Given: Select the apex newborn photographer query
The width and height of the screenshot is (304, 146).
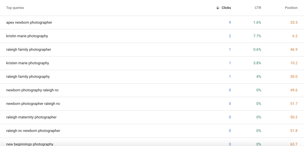Looking at the screenshot, I should pyautogui.click(x=29, y=22).
